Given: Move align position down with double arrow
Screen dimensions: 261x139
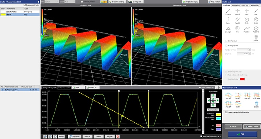Looking at the screenshot, I should pos(213,105).
